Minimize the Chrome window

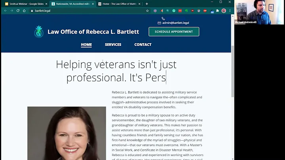pyautogui.click(x=212, y=2)
